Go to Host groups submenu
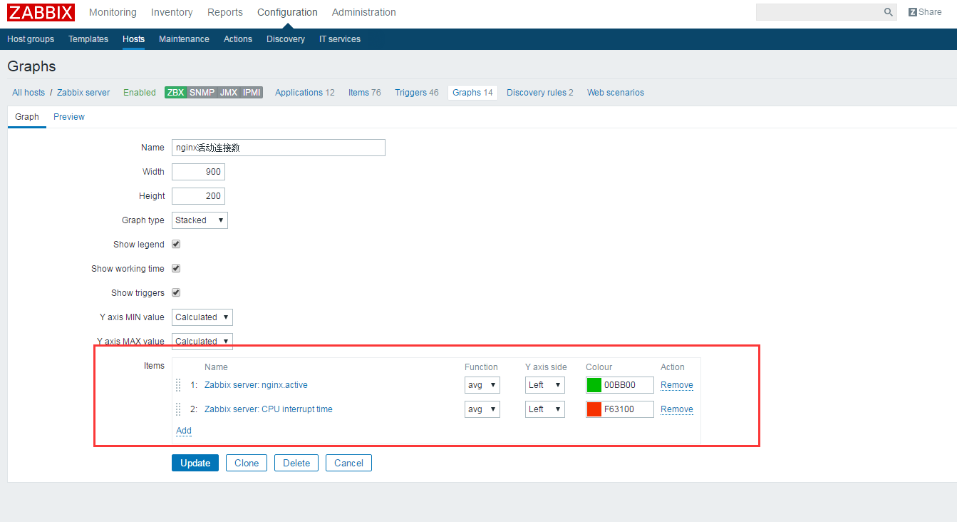 31,39
